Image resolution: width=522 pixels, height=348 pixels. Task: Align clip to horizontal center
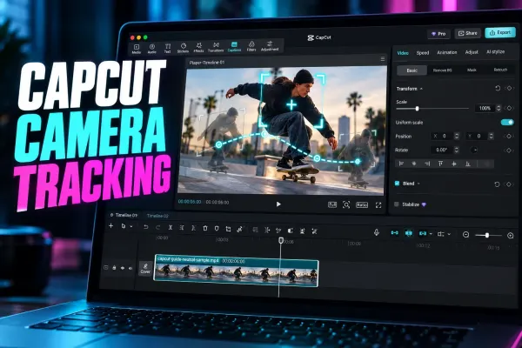[x=414, y=164]
